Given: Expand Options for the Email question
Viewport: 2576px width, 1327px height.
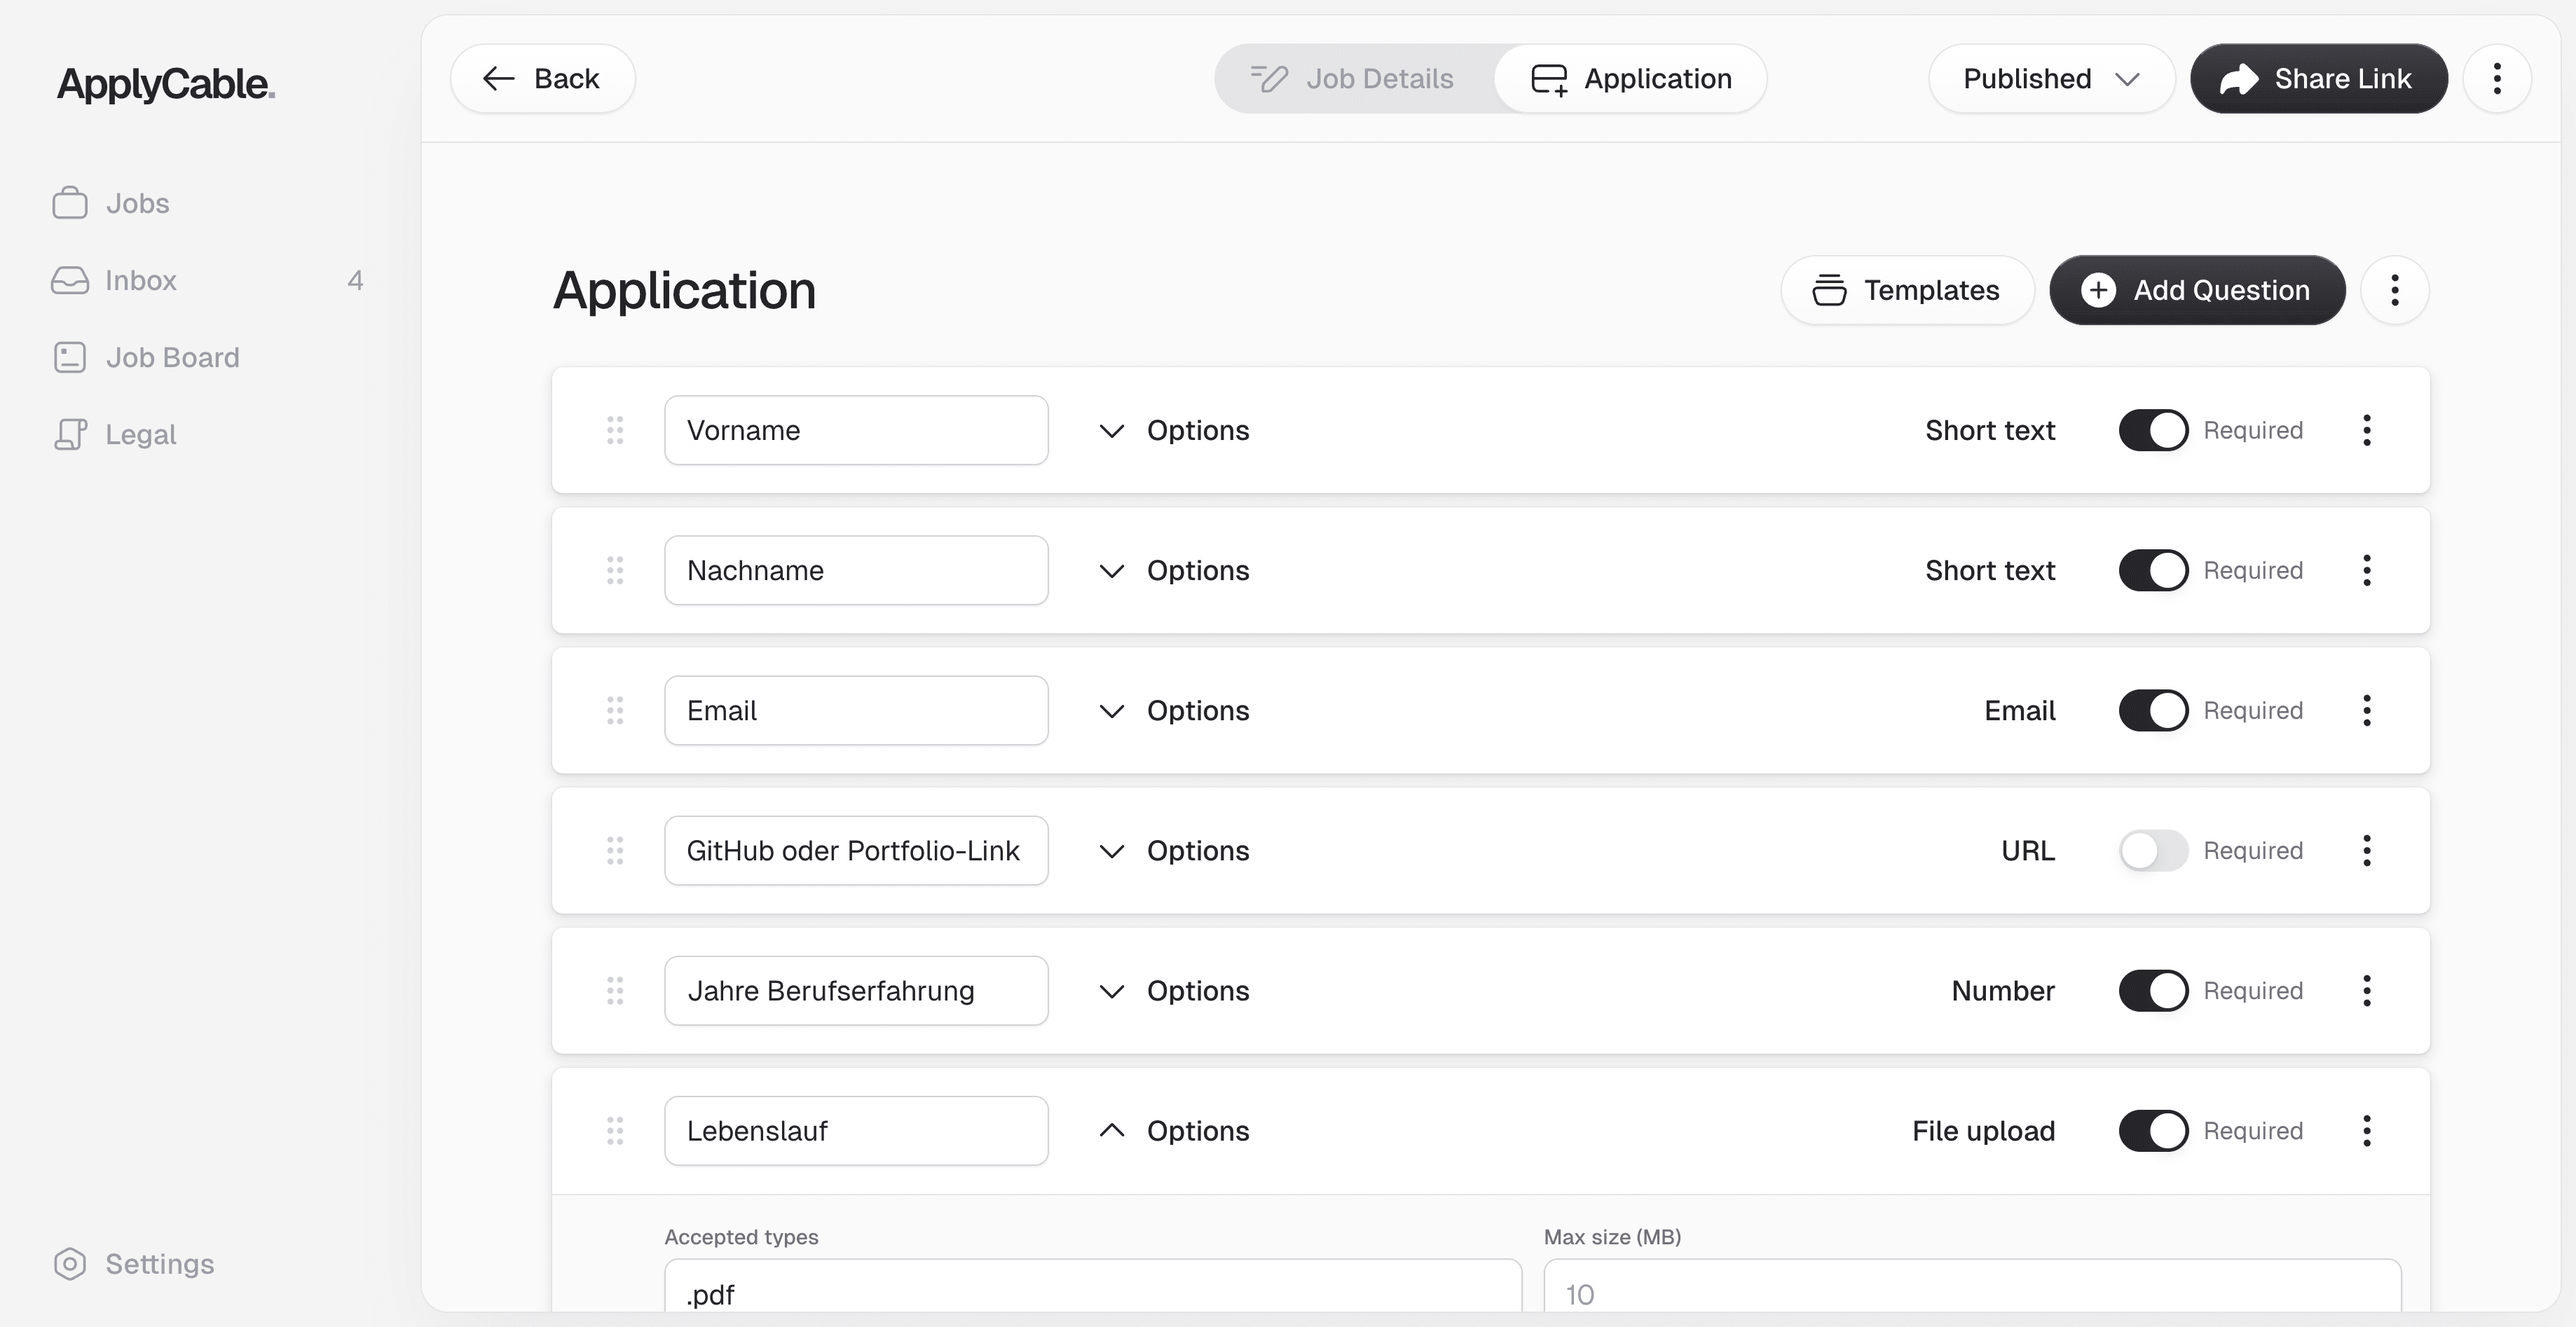Looking at the screenshot, I should pos(1174,710).
